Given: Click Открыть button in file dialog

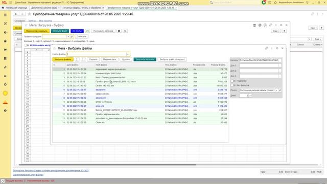Looking at the screenshot, I should tap(93, 59).
